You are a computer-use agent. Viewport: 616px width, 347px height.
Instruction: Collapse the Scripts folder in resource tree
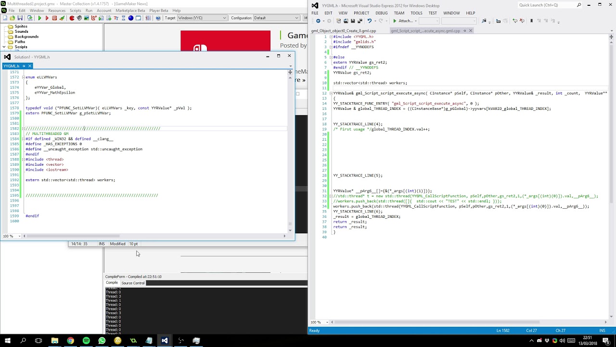4,47
